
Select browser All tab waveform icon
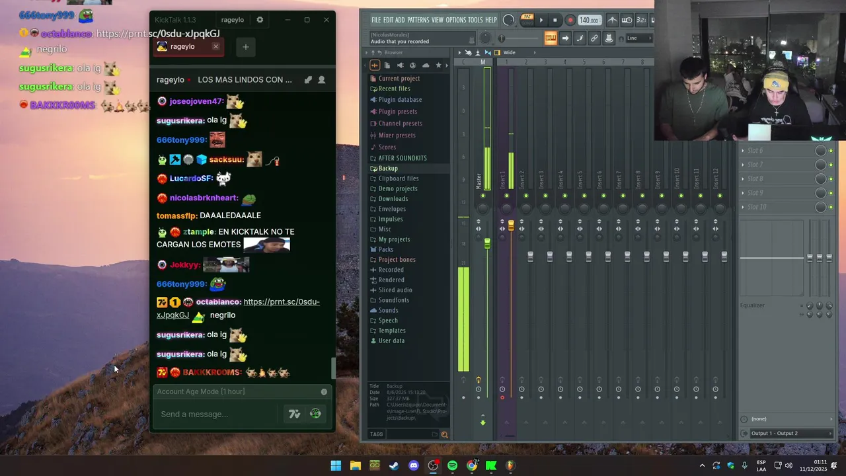pos(375,65)
